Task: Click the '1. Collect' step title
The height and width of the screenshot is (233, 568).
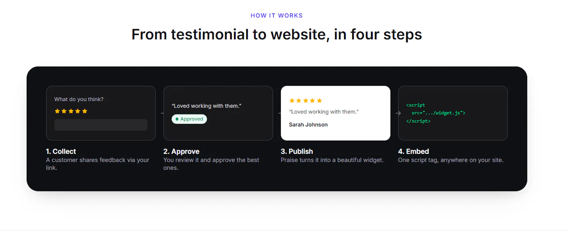Action: point(61,151)
